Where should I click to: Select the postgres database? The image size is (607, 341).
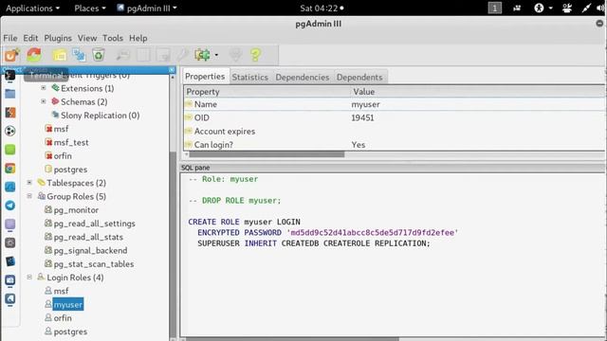(70, 170)
